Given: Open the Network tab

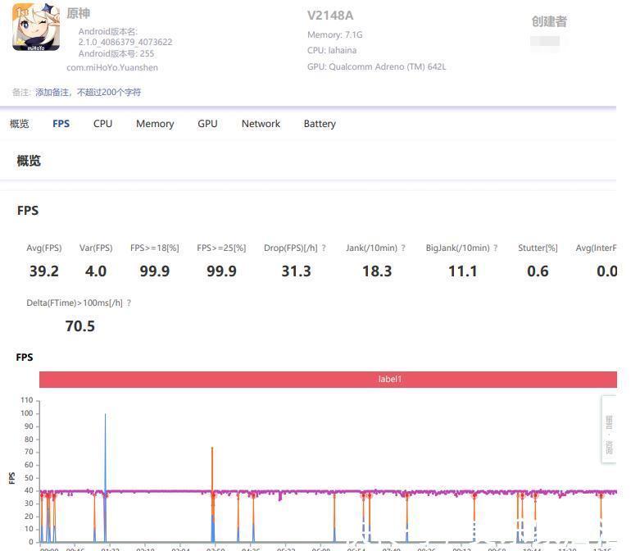Looking at the screenshot, I should [x=261, y=124].
